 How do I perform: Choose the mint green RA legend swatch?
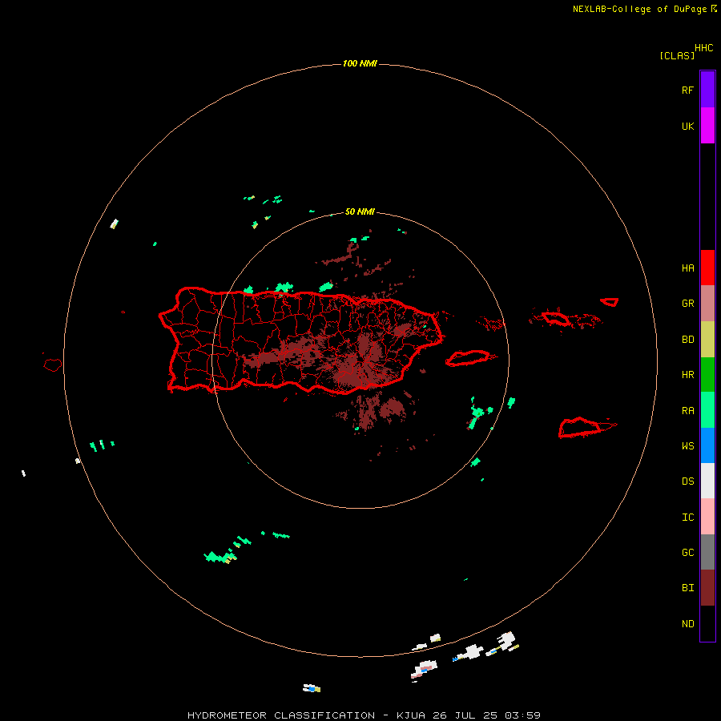point(707,410)
